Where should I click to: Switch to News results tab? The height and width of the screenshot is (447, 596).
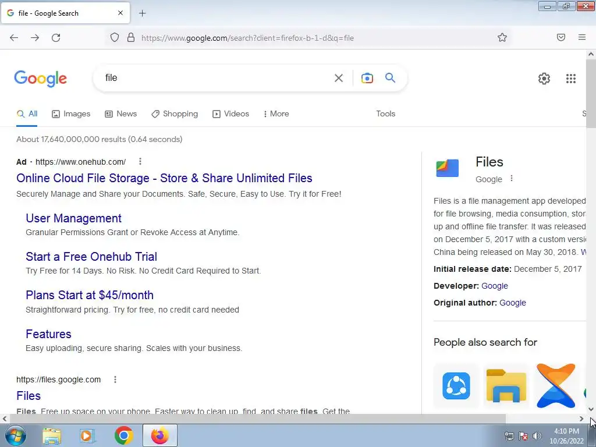pos(121,113)
